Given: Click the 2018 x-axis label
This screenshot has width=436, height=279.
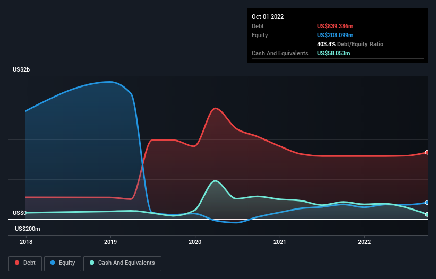Looking at the screenshot, I should (26, 242).
